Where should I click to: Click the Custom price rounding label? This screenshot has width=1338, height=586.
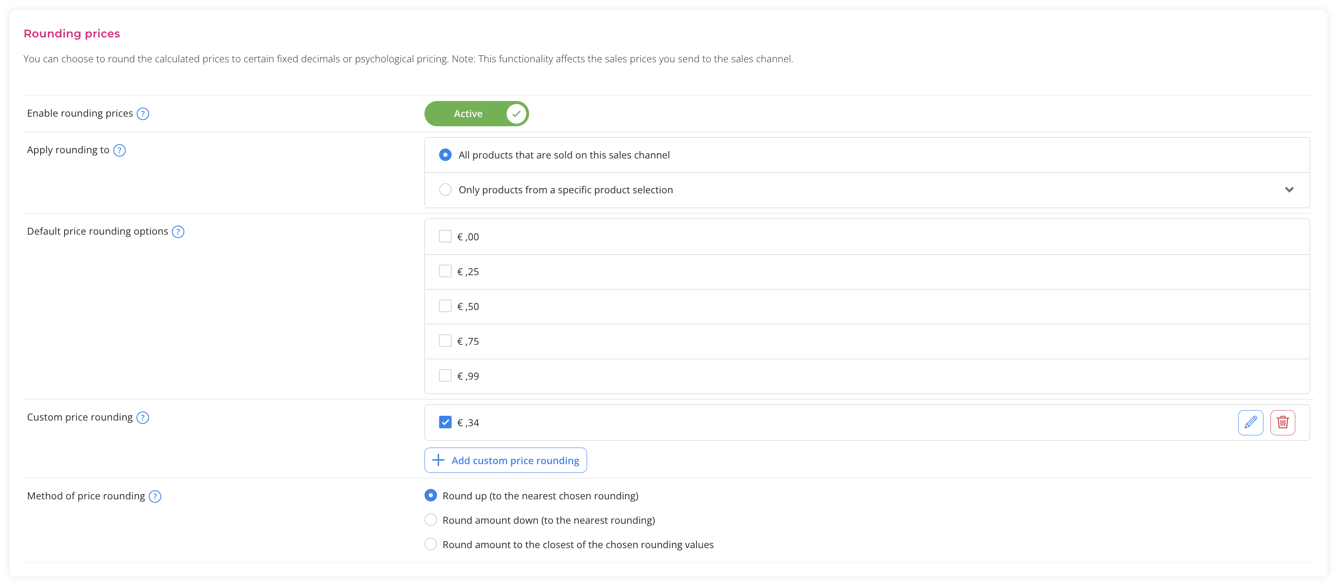pos(80,418)
